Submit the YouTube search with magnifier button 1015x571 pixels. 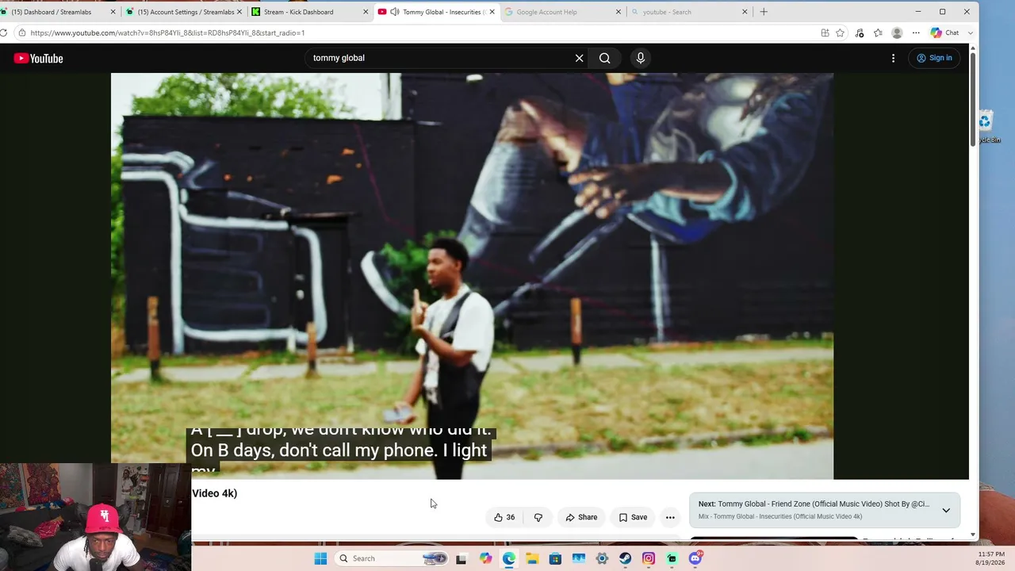click(x=605, y=58)
